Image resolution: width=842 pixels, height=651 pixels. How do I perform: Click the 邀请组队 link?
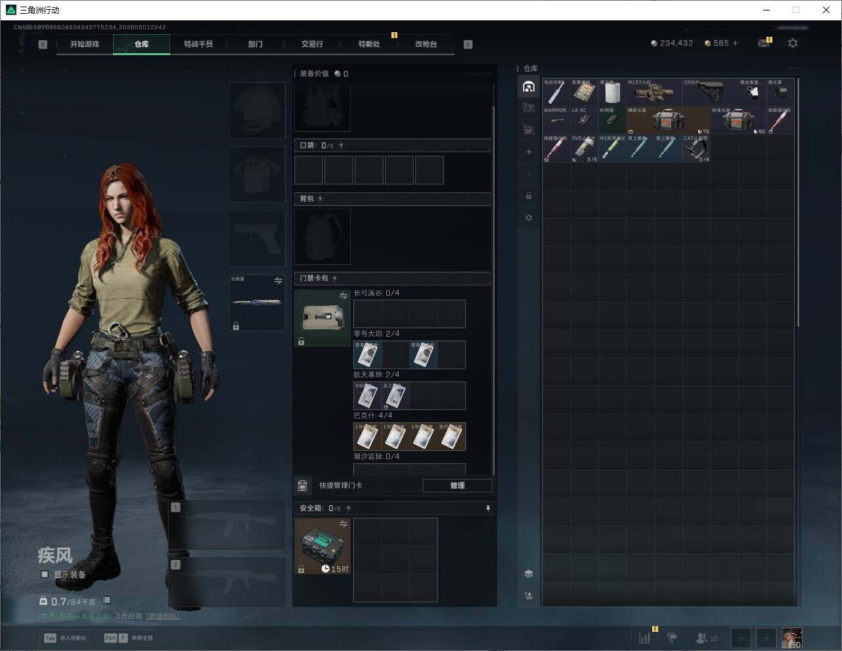click(163, 616)
